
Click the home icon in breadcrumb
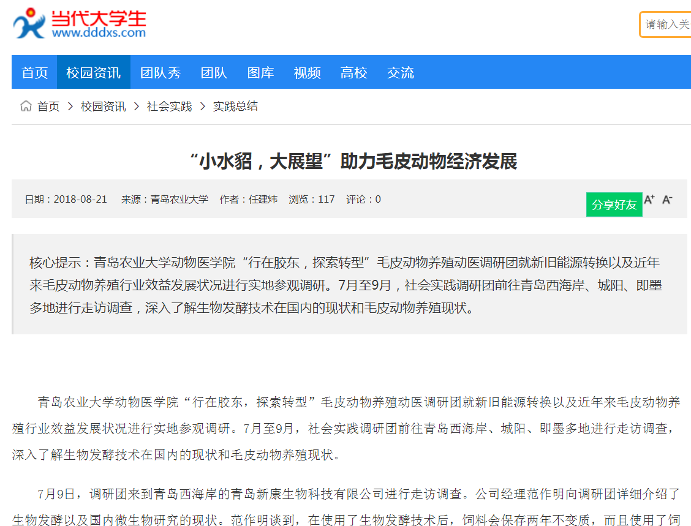[26, 107]
